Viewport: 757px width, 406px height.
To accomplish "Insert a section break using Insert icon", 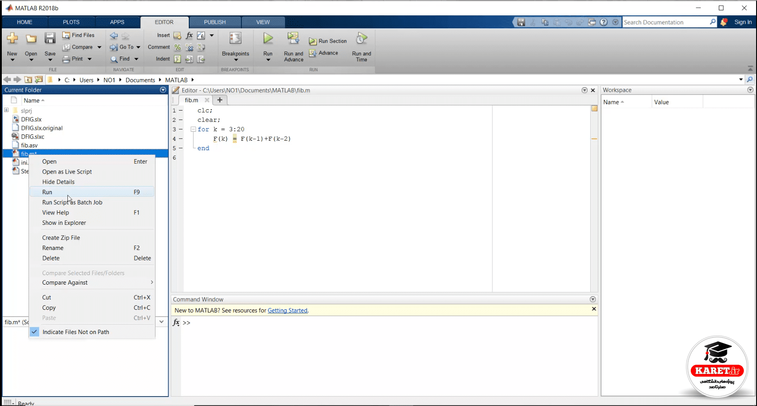I will coord(177,36).
